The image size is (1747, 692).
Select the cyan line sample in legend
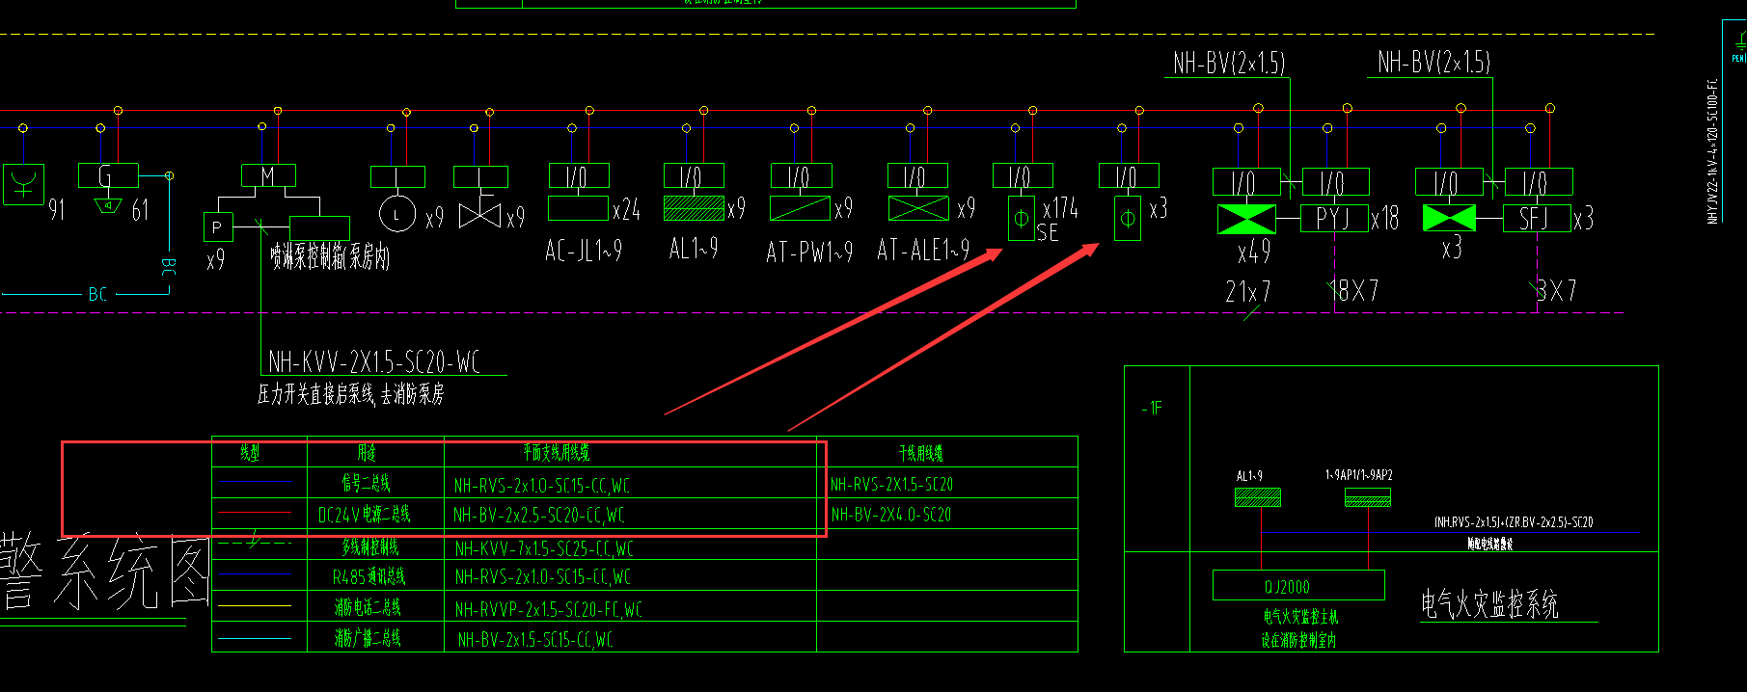[x=255, y=638]
